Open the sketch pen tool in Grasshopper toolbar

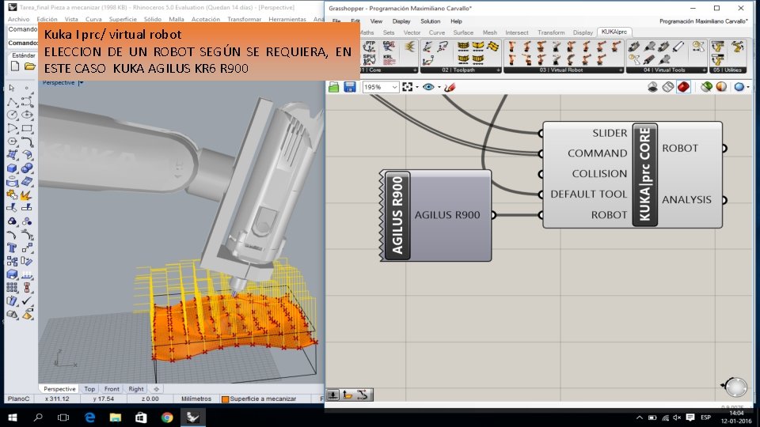[x=450, y=87]
